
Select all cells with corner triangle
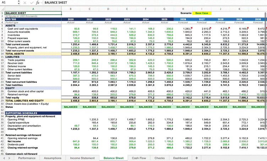coord(2,9)
